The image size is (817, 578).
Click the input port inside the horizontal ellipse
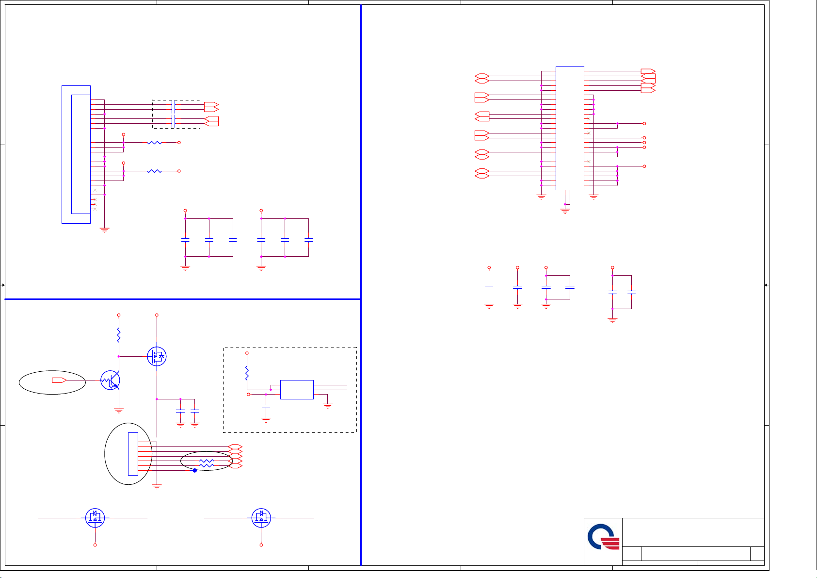point(59,380)
